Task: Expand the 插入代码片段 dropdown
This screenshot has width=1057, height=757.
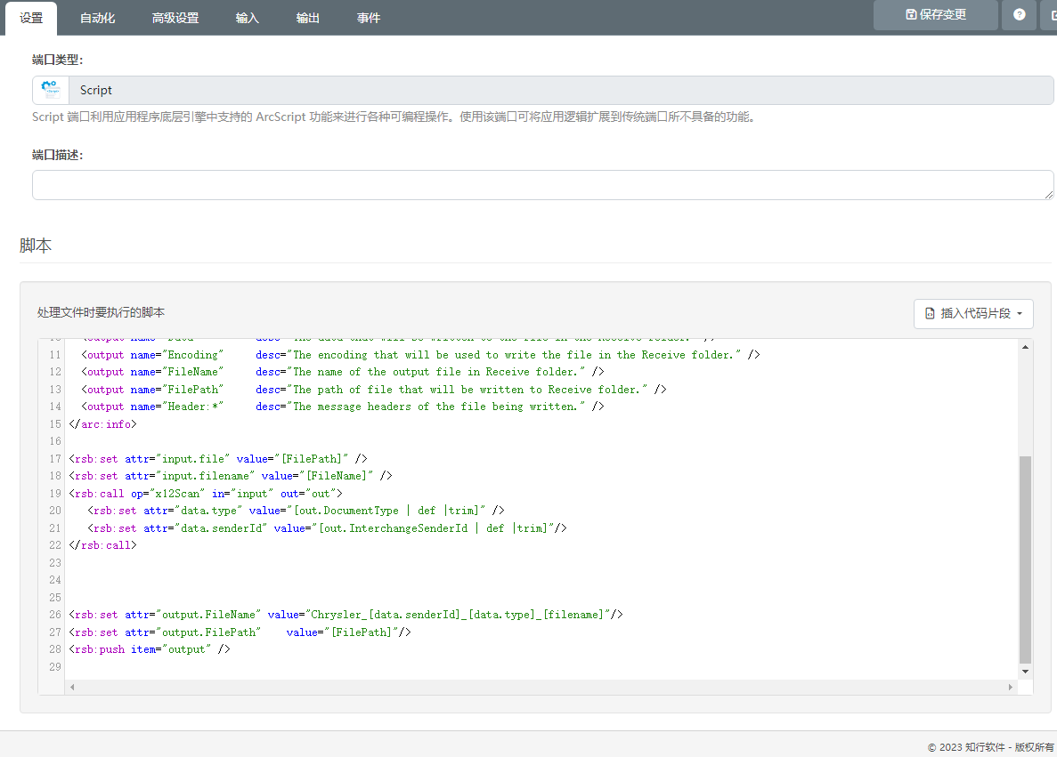Action: click(973, 314)
